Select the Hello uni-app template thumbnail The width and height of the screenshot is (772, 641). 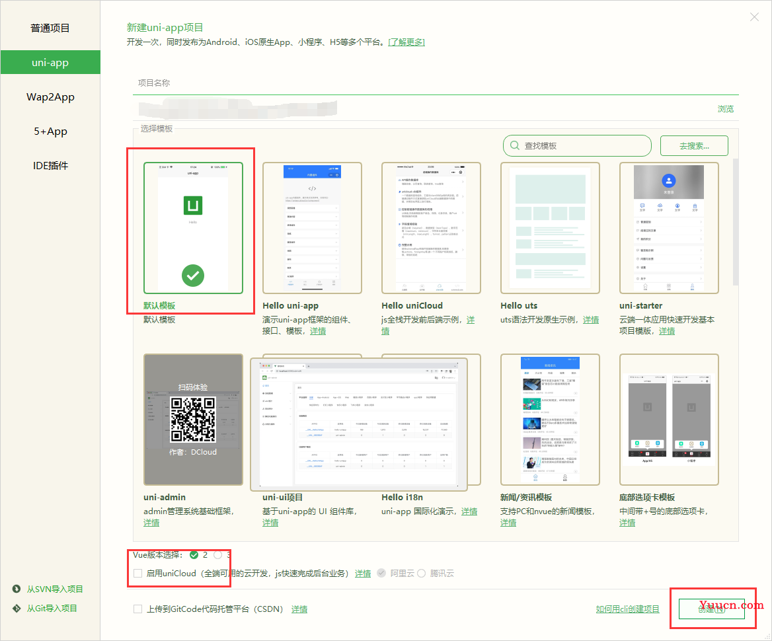tap(312, 227)
